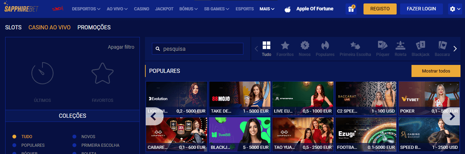
Task: Launch the red airplane game icon
Action: click(57, 9)
